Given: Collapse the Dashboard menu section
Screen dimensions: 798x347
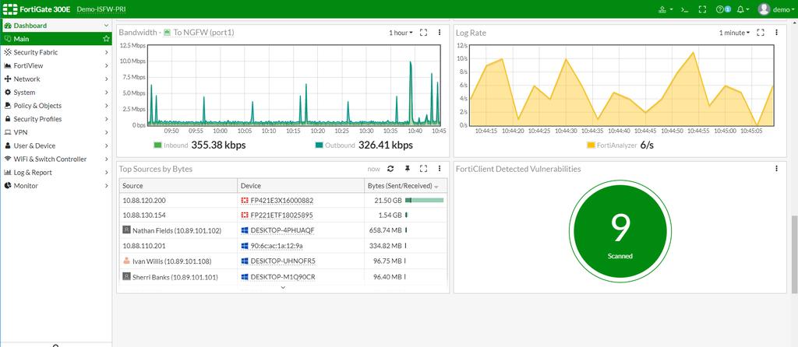Looking at the screenshot, I should pos(106,26).
